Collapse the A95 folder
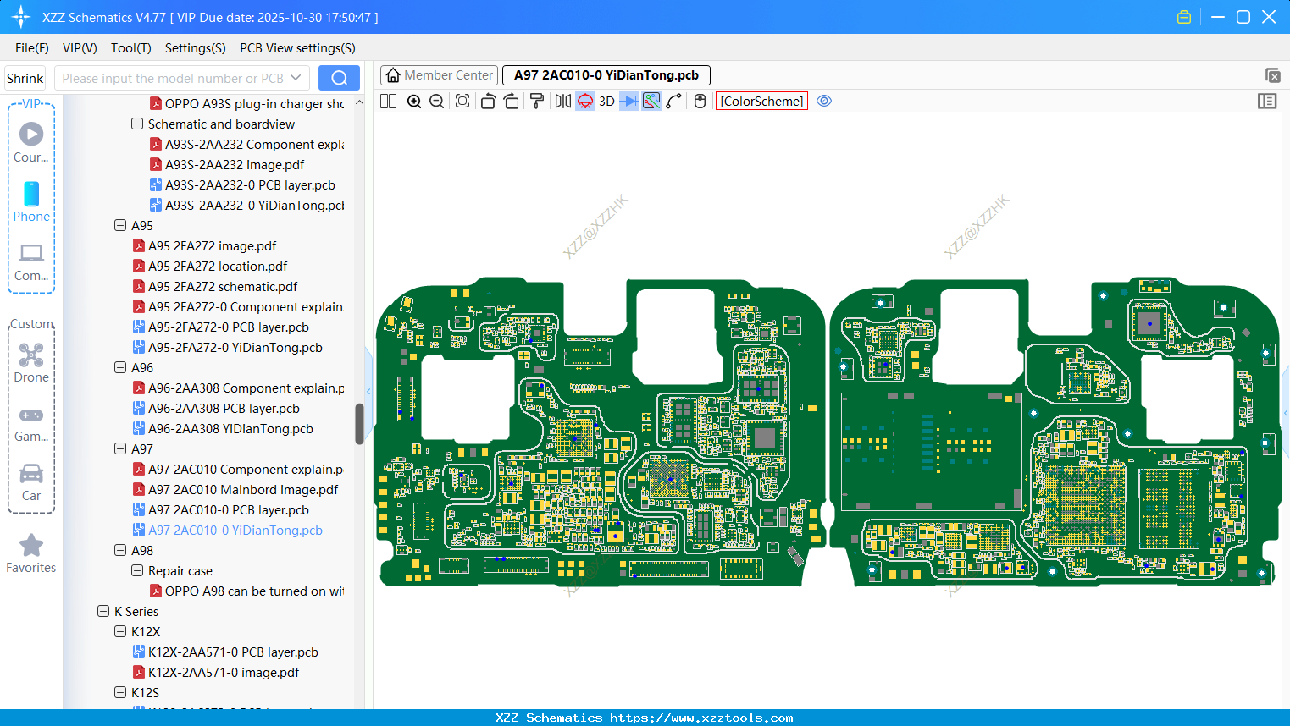The image size is (1290, 726). pos(119,225)
